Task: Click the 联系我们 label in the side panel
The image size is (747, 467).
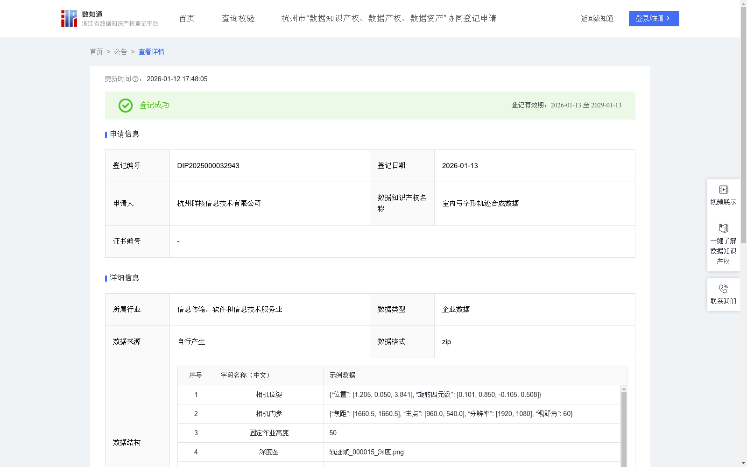Action: (x=723, y=301)
